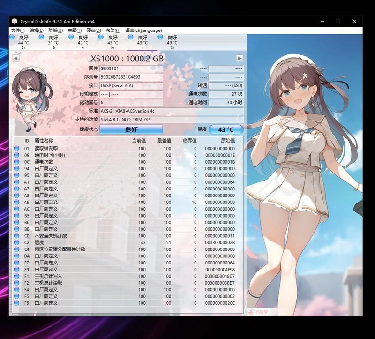
Task: Select the D: drive status orb
Action: pos(42,37)
